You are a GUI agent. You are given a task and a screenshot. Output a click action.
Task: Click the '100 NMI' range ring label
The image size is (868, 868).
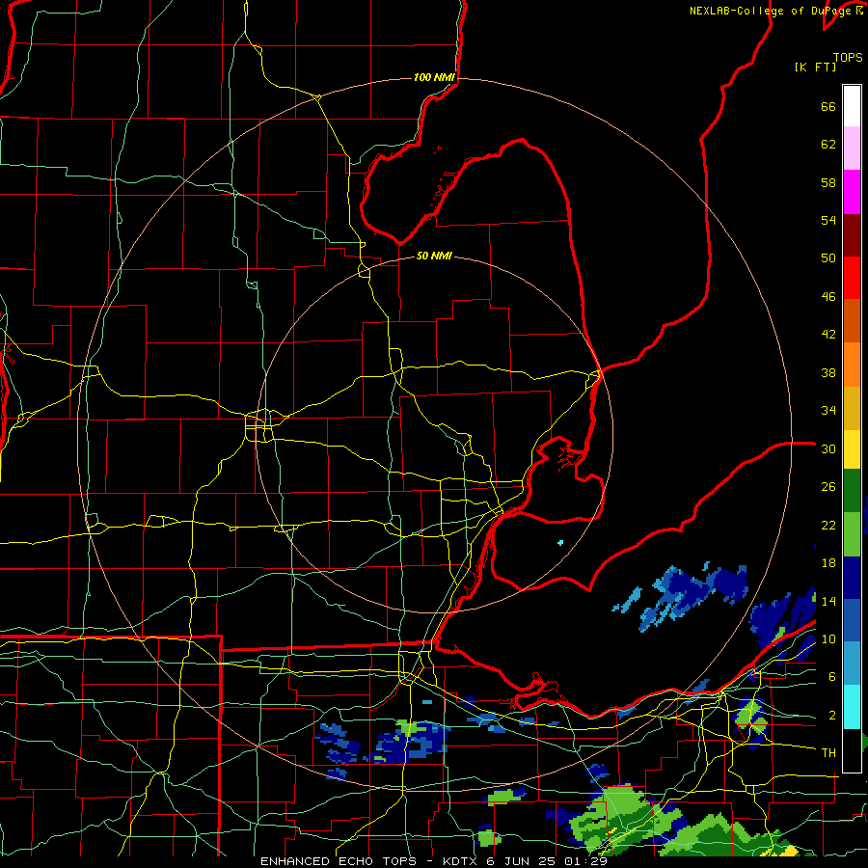[434, 77]
